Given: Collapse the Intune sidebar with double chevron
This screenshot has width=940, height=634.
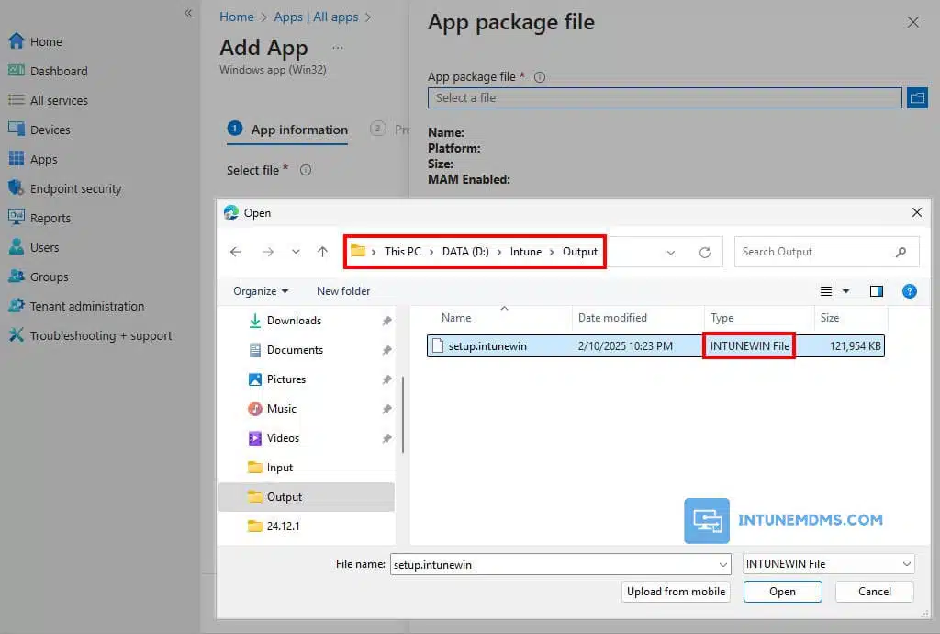Looking at the screenshot, I should (188, 13).
